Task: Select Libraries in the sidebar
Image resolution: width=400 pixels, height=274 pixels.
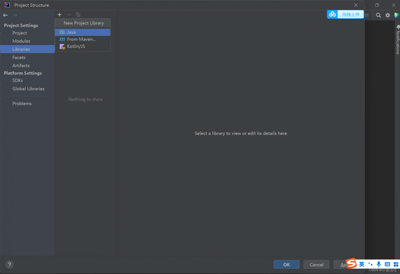Action: click(x=27, y=49)
